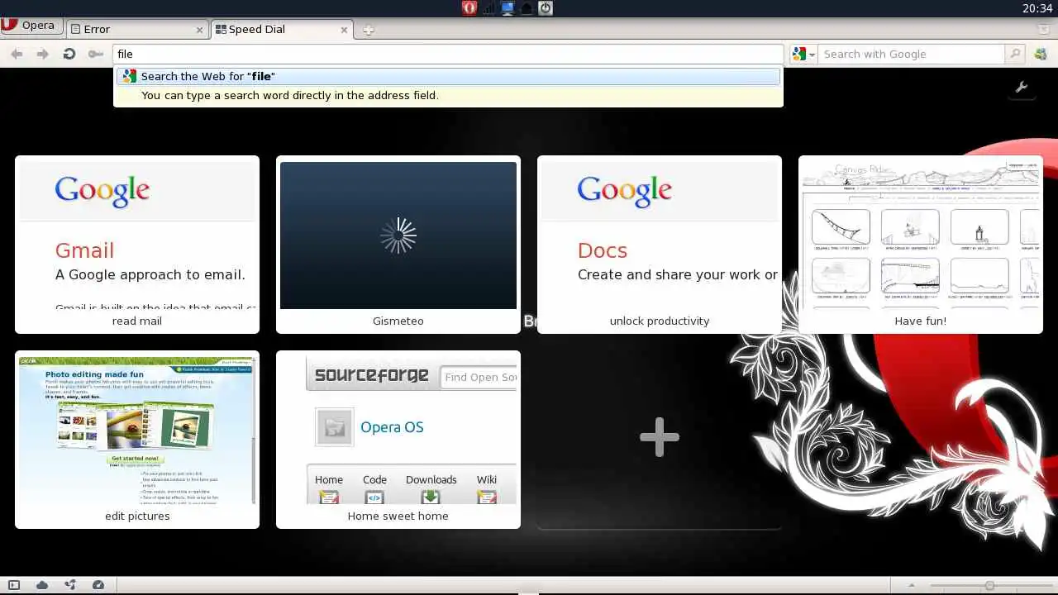Click the address field containing 'file'

pyautogui.click(x=448, y=54)
